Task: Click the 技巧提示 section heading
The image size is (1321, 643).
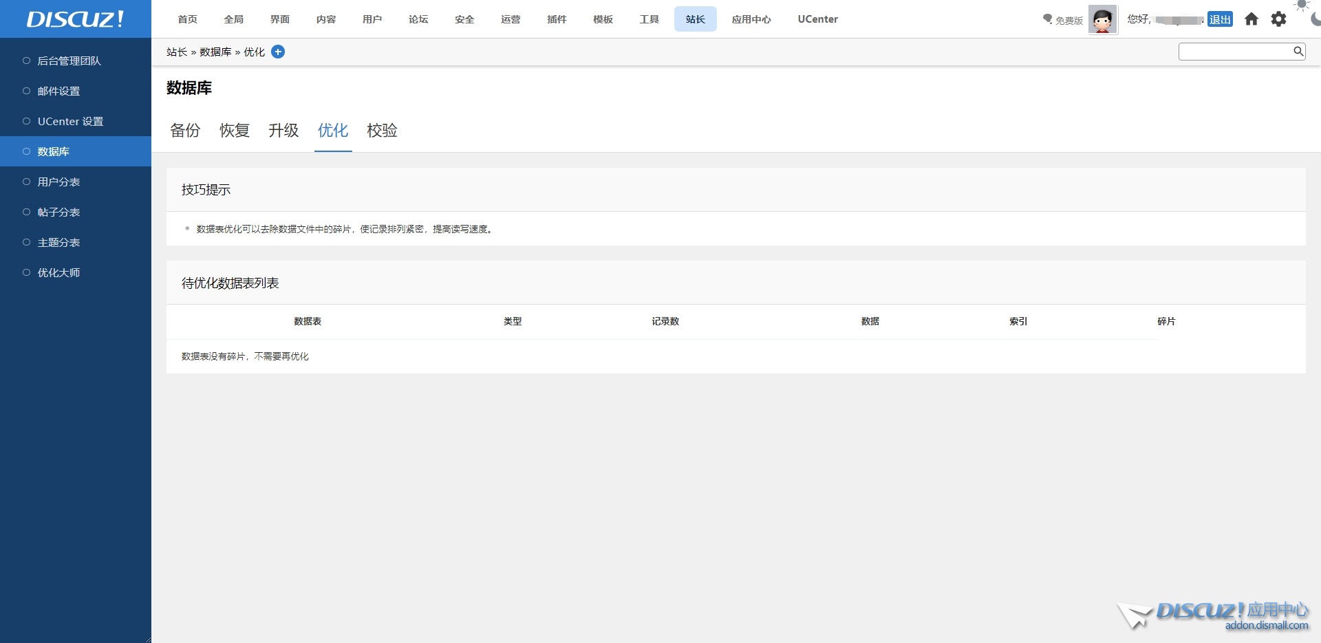Action: pyautogui.click(x=206, y=190)
